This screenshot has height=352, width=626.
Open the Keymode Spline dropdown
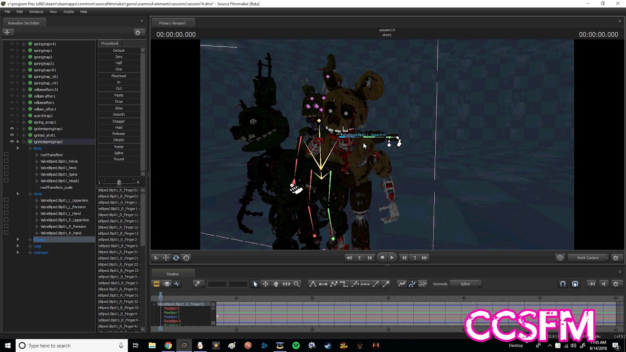tap(466, 284)
